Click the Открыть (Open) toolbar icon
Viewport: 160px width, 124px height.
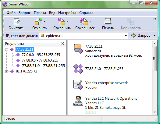pyautogui.click(x=38, y=22)
